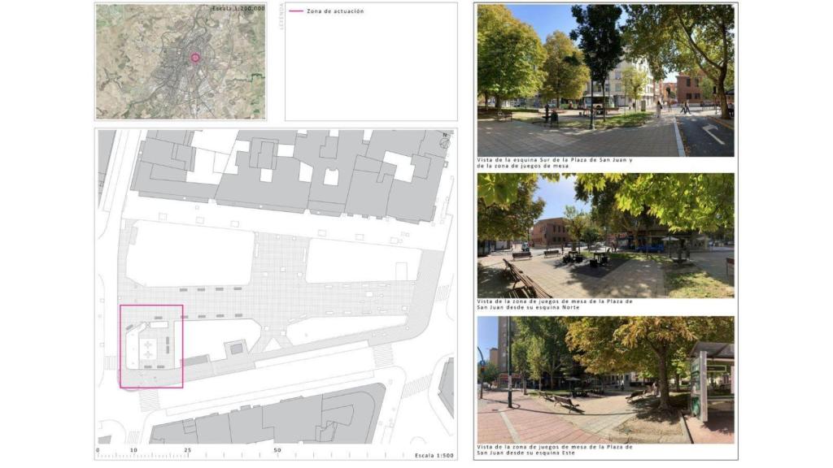Viewport: 833px width, 468px height.
Task: Click the caption mentioning esquina Norte
Action: point(555,305)
